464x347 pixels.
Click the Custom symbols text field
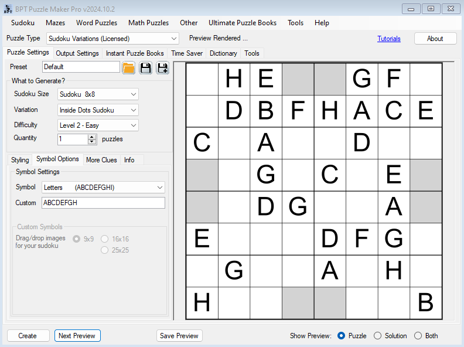(x=103, y=203)
